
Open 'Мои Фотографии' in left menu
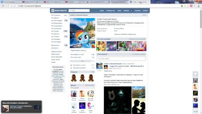coord(56,21)
